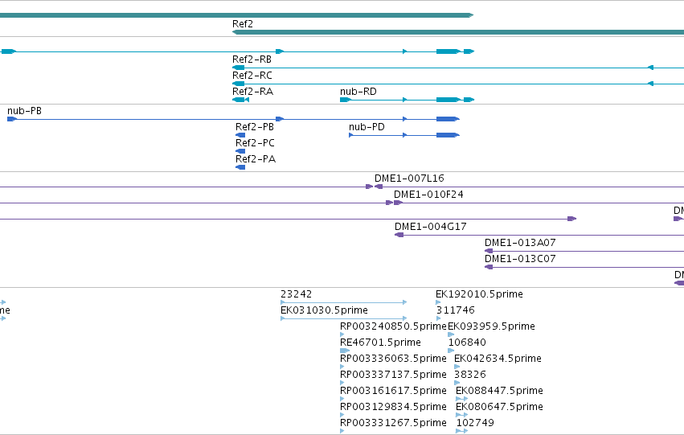Click the DME1-004G17 clone end arrow
684x435 pixels.
click(x=399, y=235)
